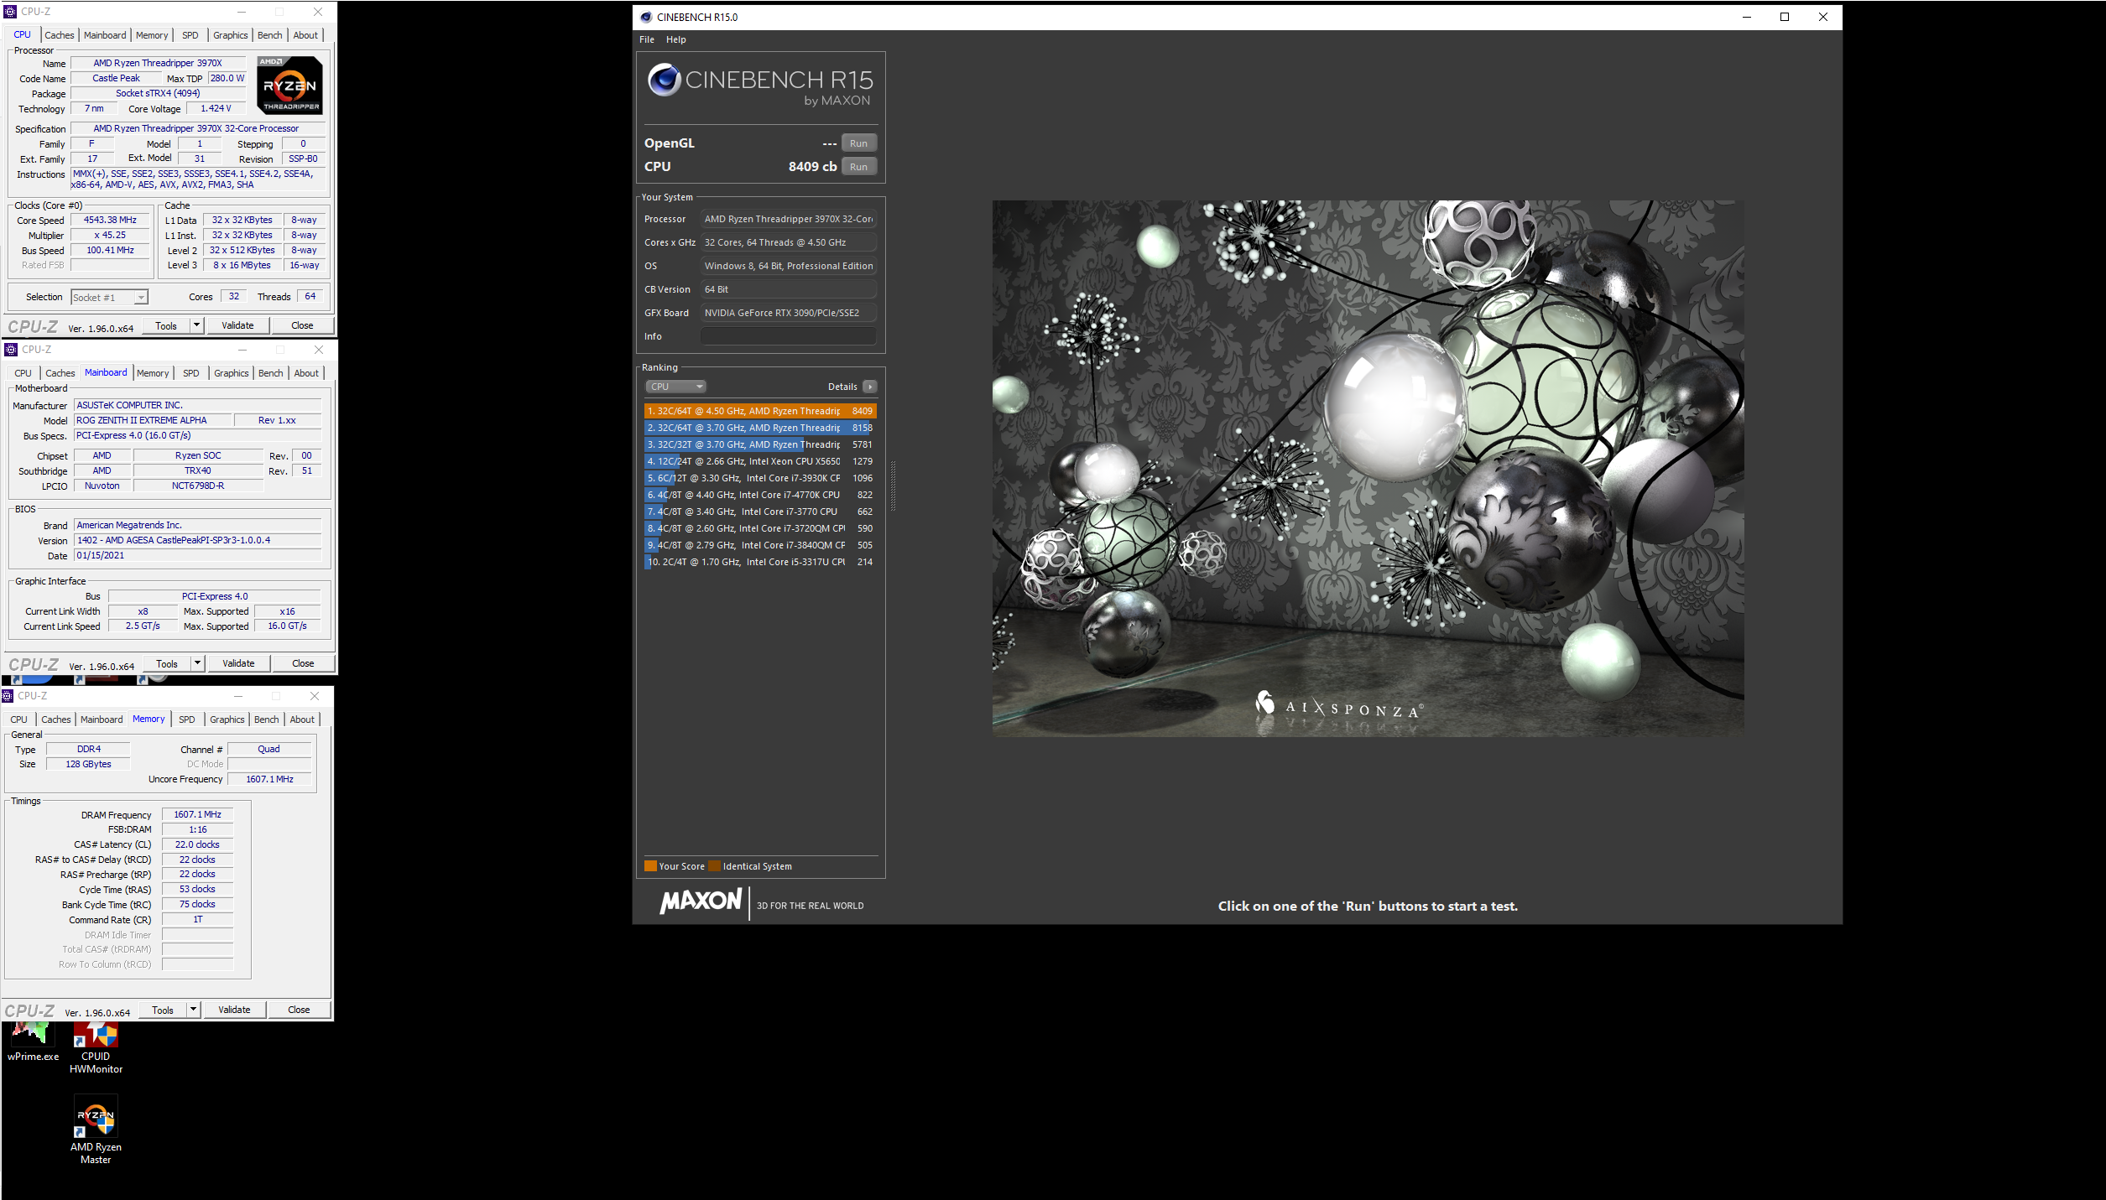2106x1200 pixels.
Task: Click Tools button in the Memory CPU-Z window
Action: point(163,1010)
